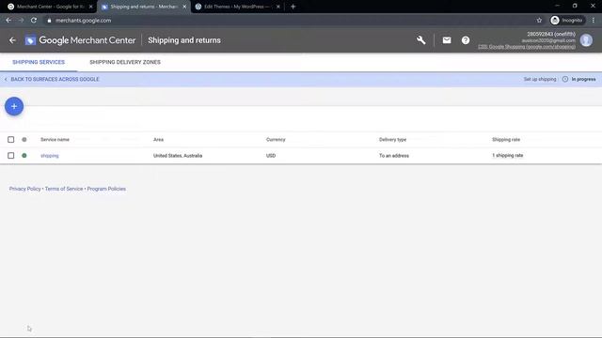Click browser back navigation arrow

(x=8, y=21)
